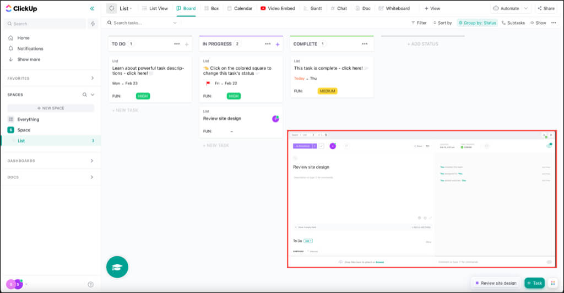Click the Share button
Viewport: 564px width, 293px height.
pos(546,8)
